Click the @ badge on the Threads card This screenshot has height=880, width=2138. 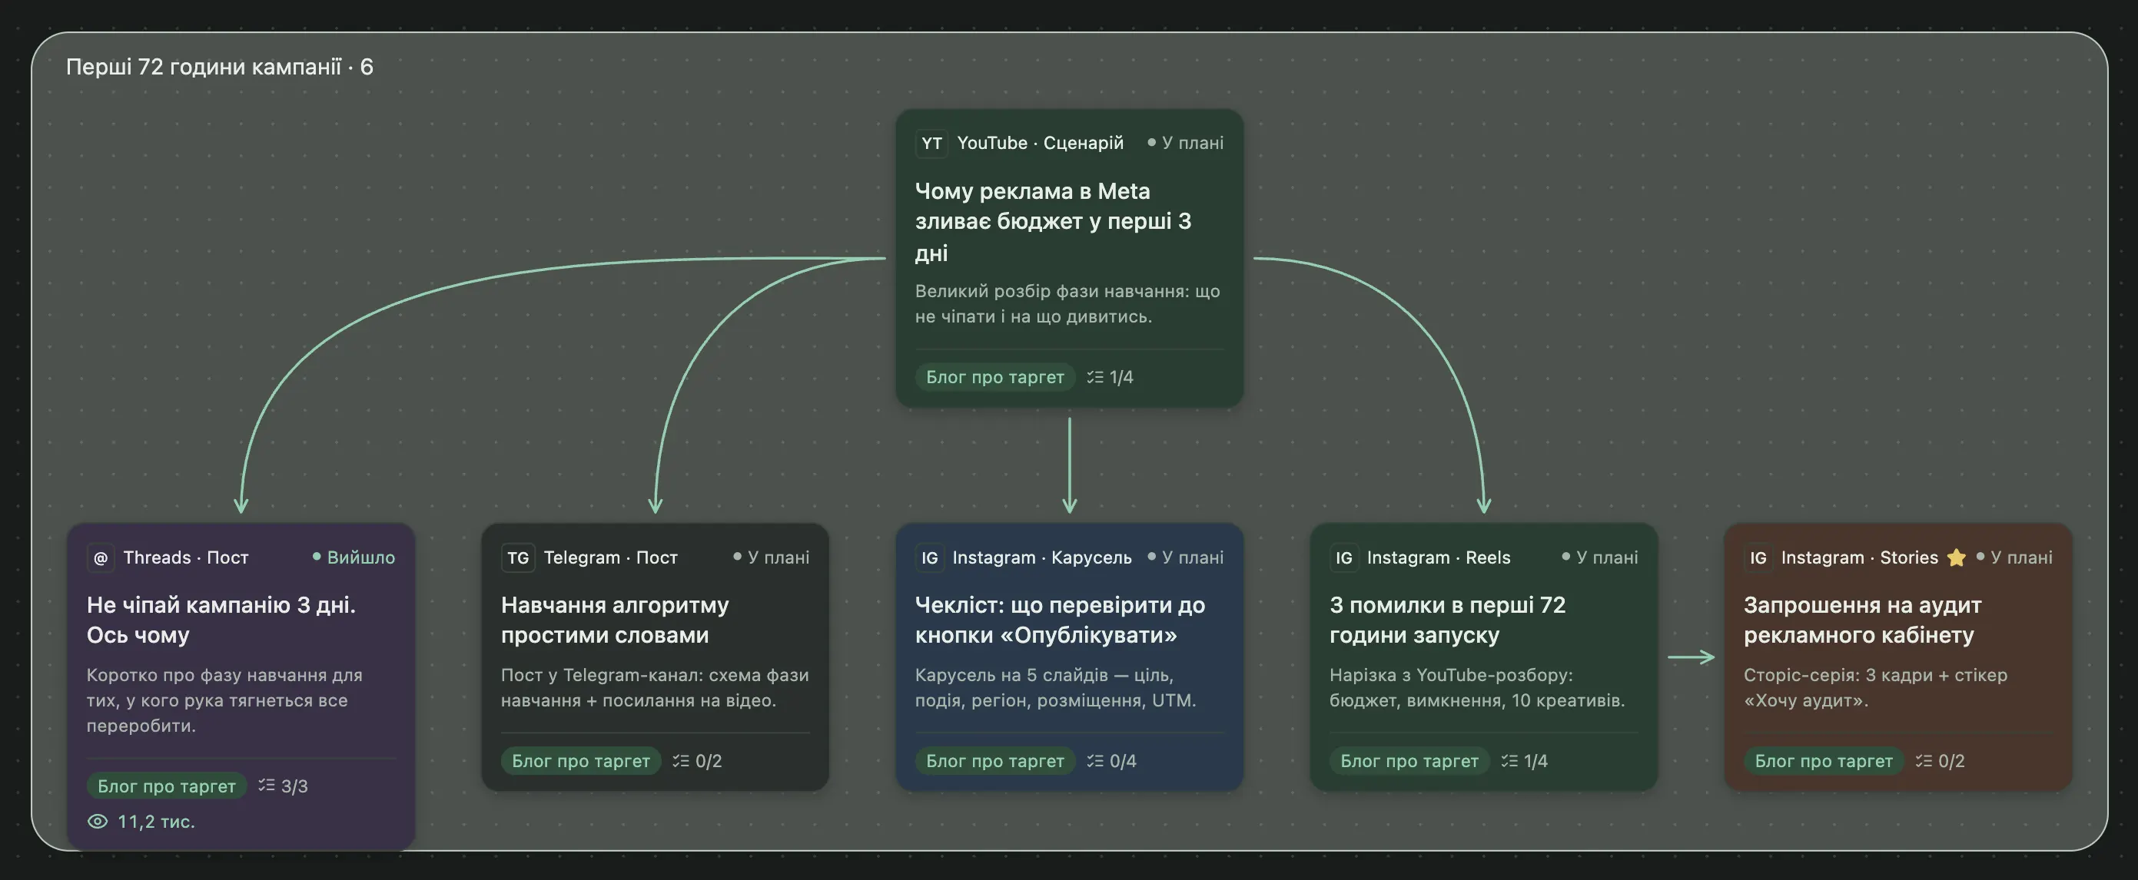pos(101,557)
